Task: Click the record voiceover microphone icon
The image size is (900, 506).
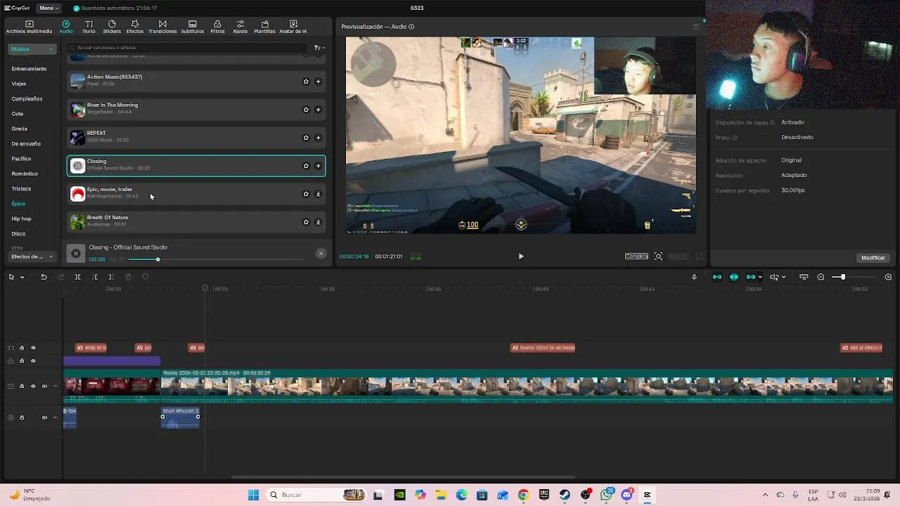Action: click(694, 277)
